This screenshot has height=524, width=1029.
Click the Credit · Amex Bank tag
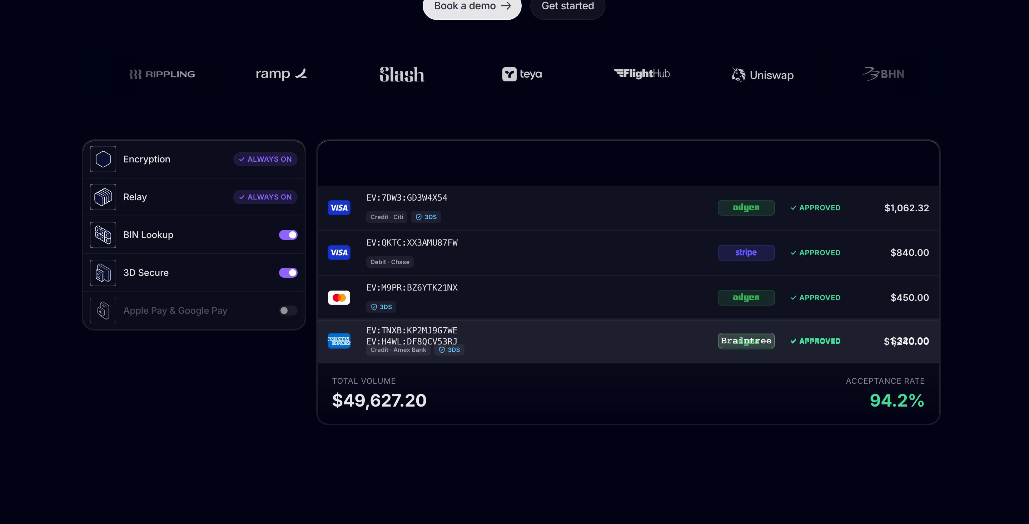coord(398,350)
